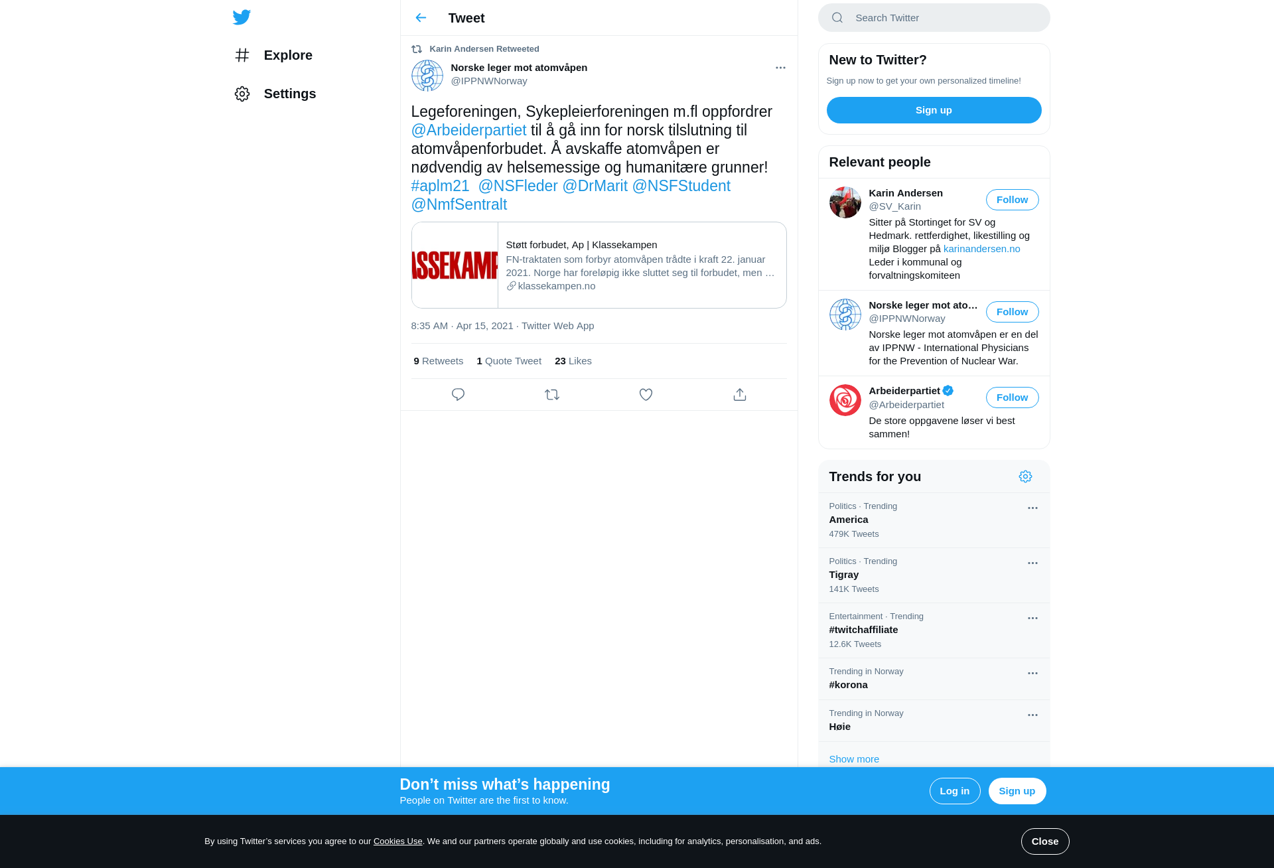Image resolution: width=1274 pixels, height=868 pixels.
Task: Like the tweet with heart icon
Action: click(x=646, y=395)
